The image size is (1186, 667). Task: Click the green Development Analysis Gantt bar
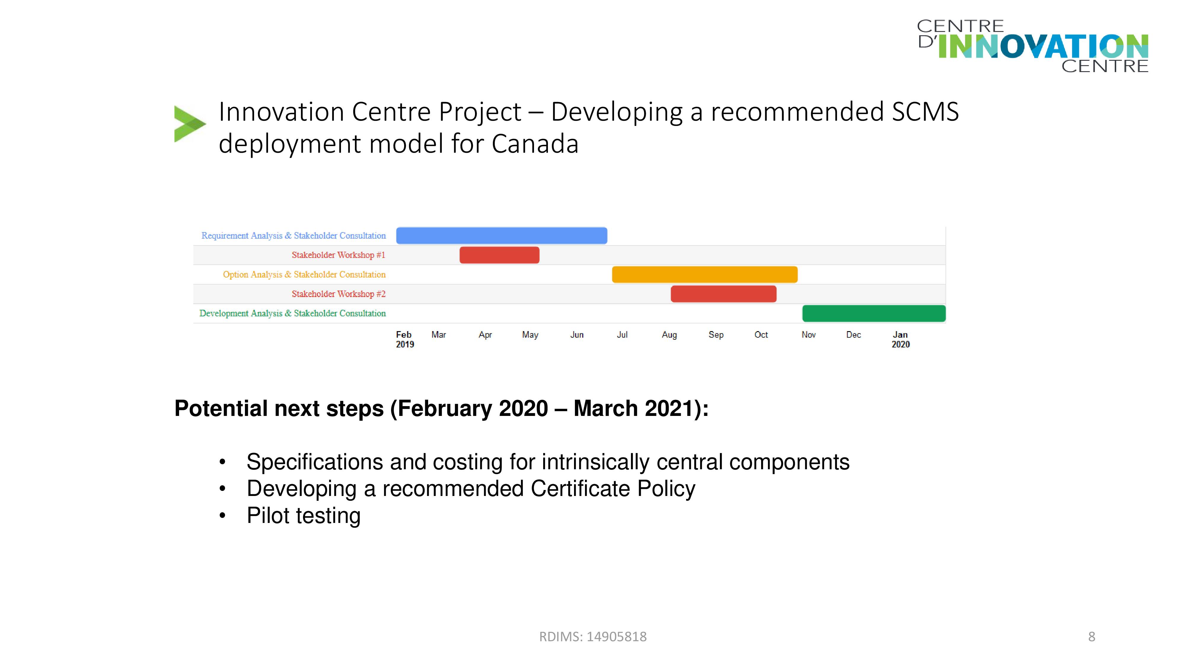click(x=874, y=313)
